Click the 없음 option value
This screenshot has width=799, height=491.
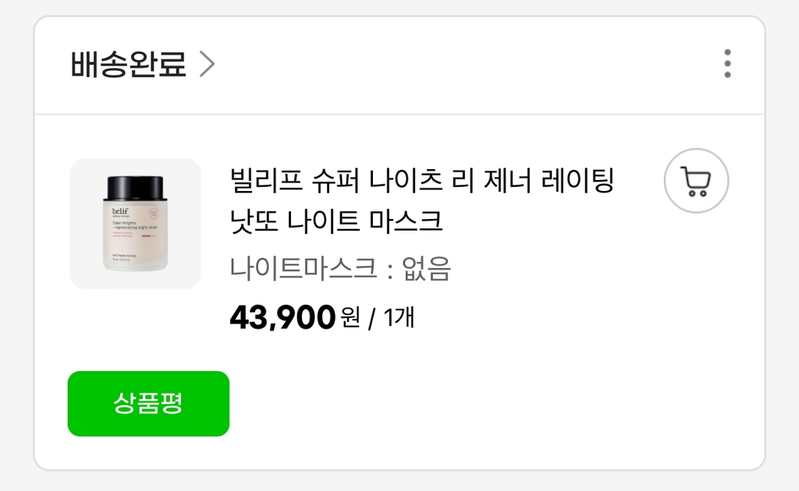pos(426,269)
